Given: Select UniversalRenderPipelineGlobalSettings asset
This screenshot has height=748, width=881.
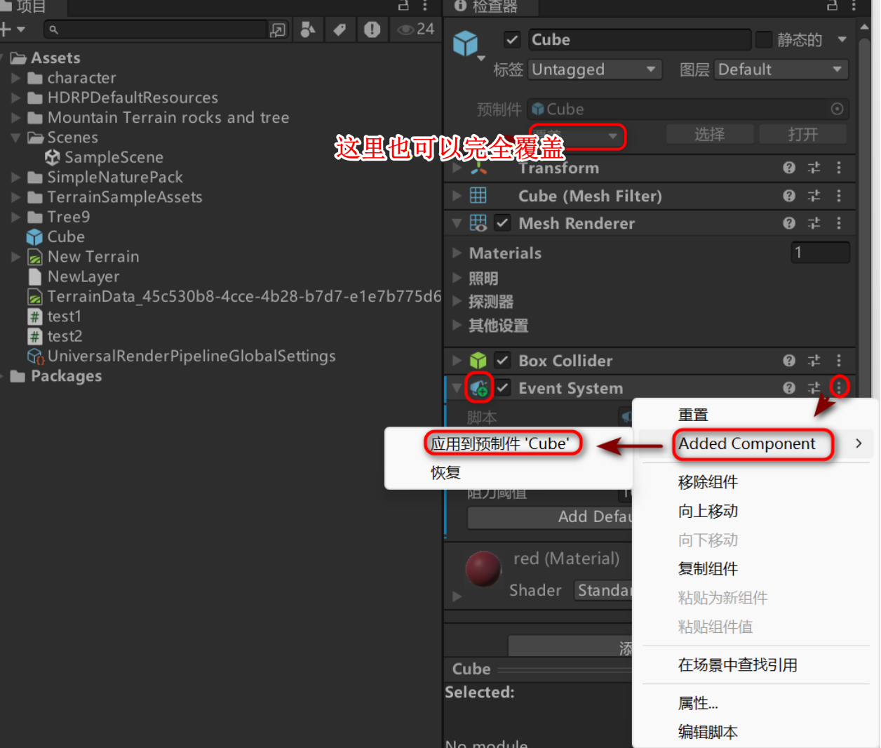Looking at the screenshot, I should coord(182,356).
